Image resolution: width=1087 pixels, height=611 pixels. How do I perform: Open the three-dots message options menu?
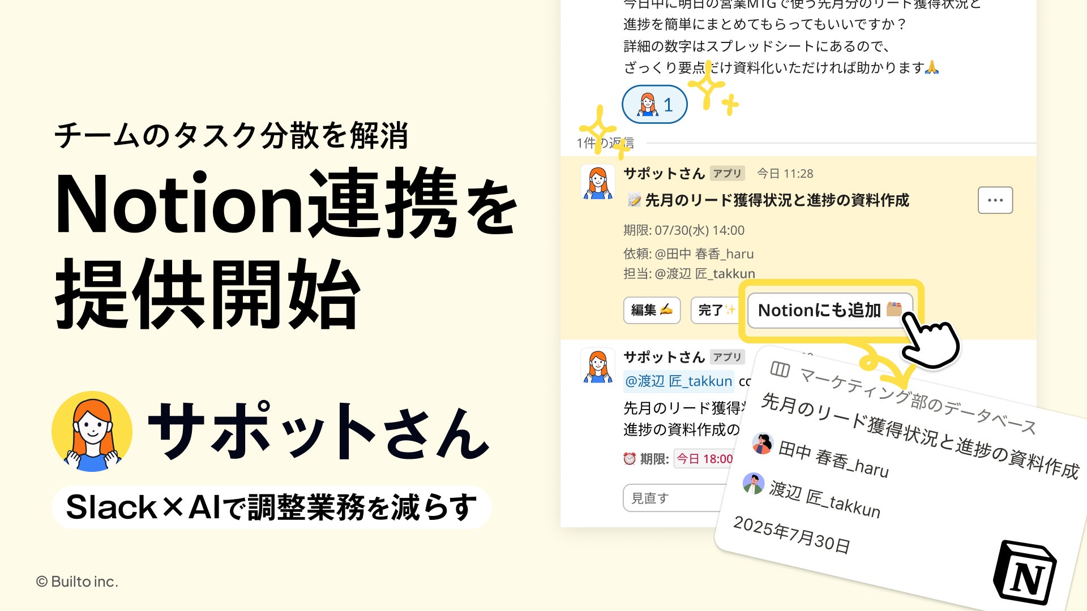(995, 200)
